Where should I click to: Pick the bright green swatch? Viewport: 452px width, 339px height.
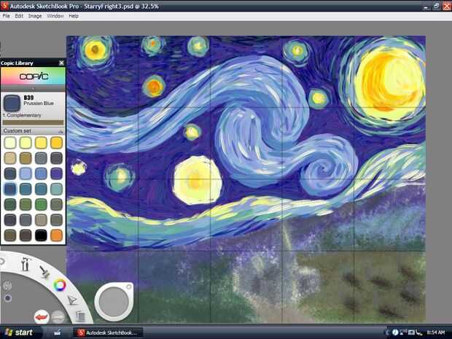(41, 205)
